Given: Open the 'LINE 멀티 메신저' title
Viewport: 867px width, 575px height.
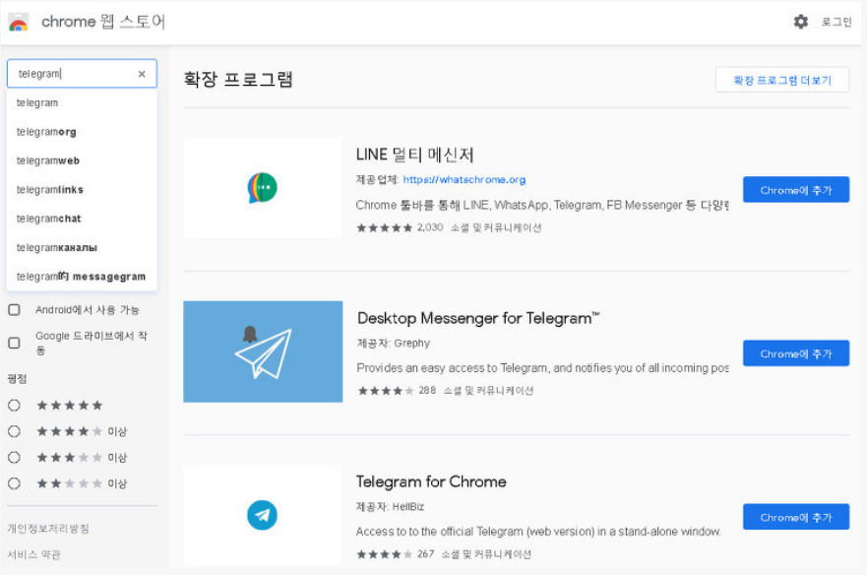Looking at the screenshot, I should click(x=414, y=155).
